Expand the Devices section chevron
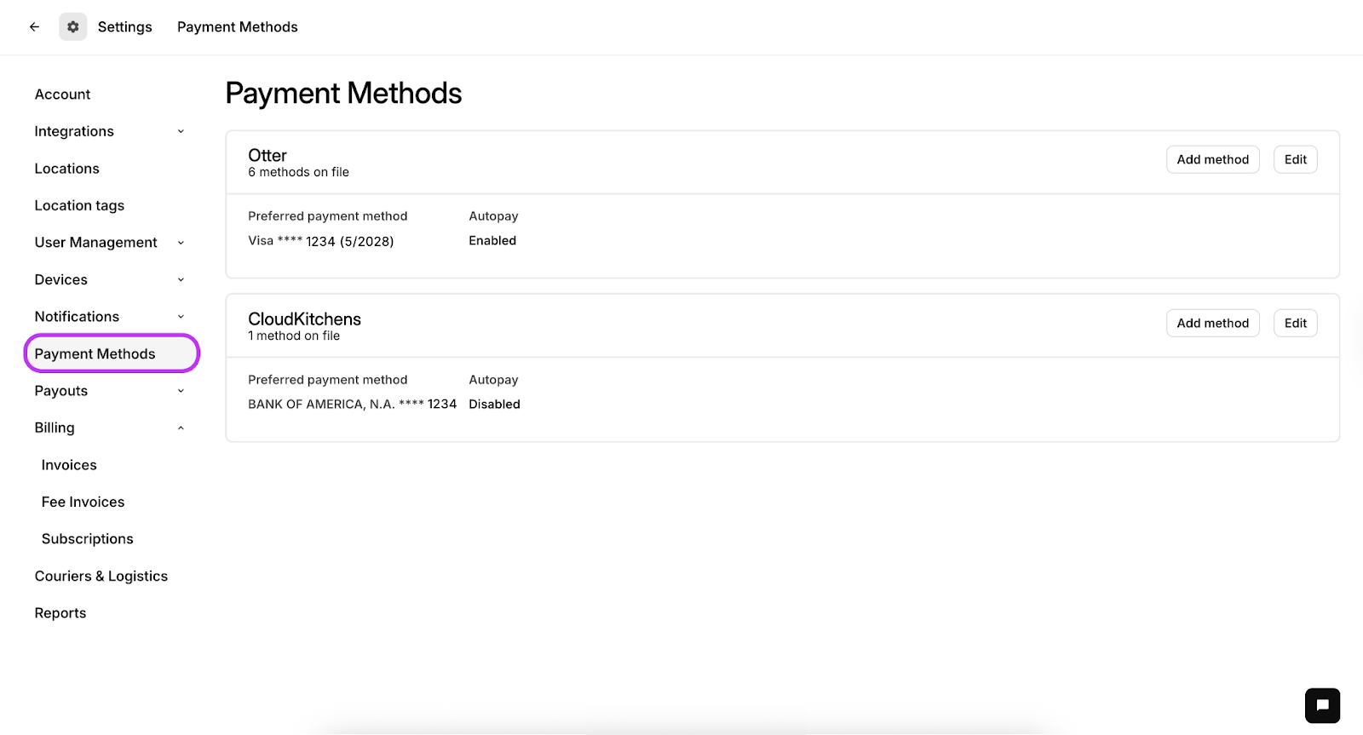Image resolution: width=1363 pixels, height=735 pixels. [x=181, y=279]
